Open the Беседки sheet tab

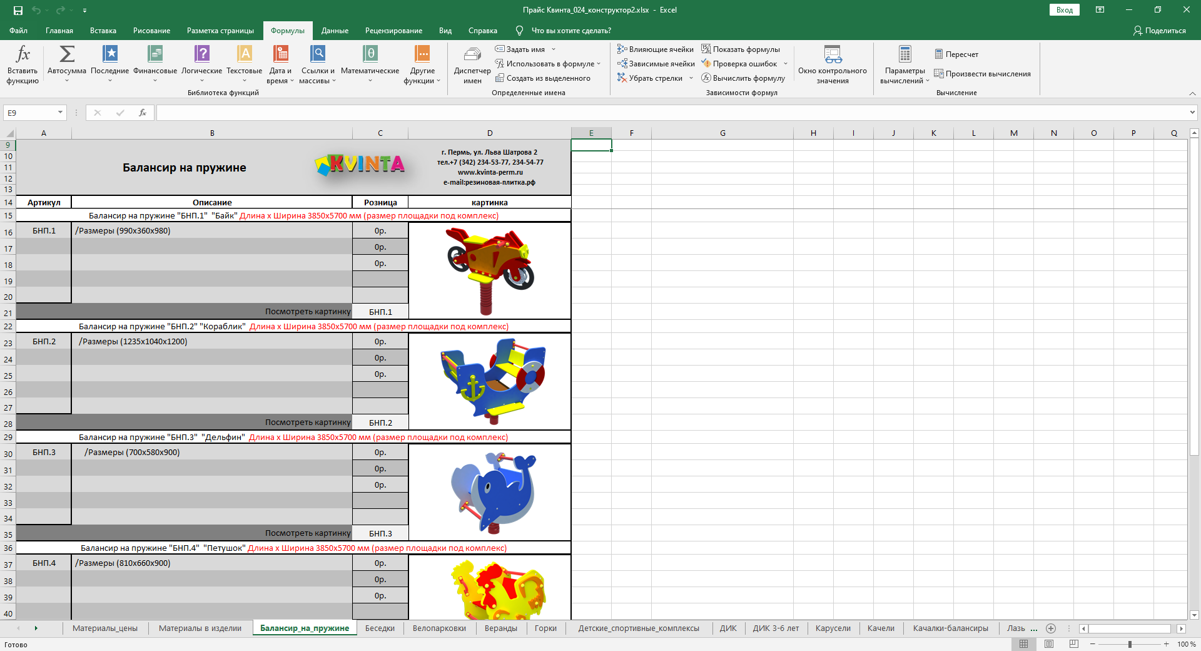(x=380, y=628)
